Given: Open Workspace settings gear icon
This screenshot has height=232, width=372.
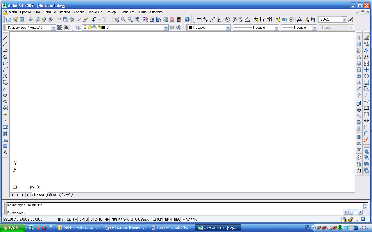Looking at the screenshot, I should 60,28.
